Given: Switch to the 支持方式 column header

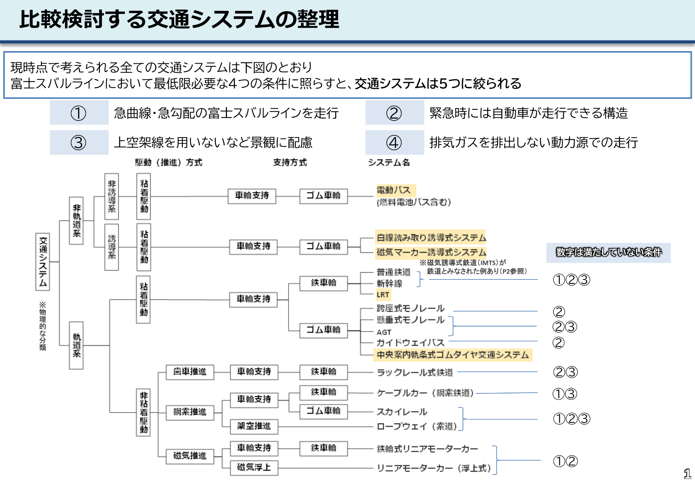Looking at the screenshot, I should (x=289, y=162).
